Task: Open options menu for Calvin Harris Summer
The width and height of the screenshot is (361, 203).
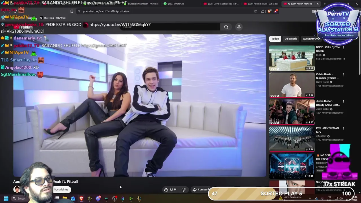Action: (x=343, y=75)
